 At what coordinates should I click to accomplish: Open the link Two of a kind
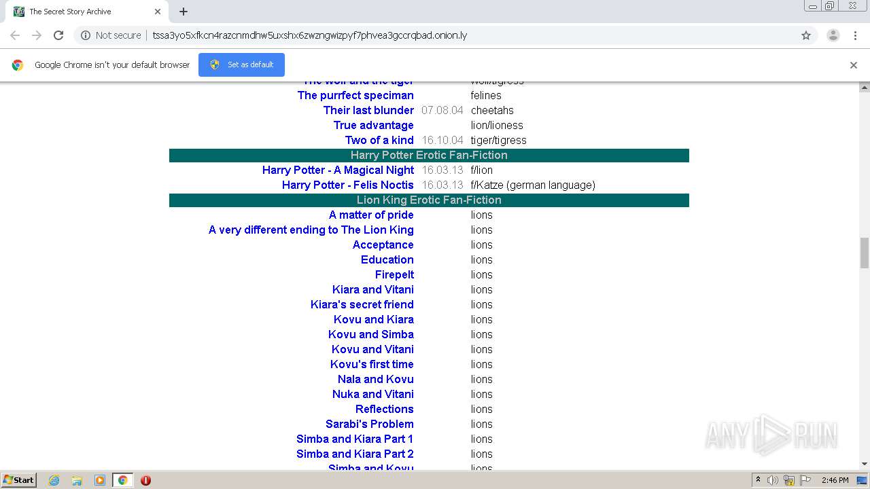coord(379,140)
